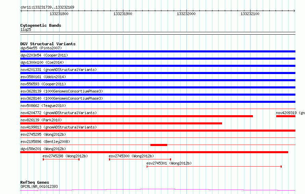The height and width of the screenshot is (194, 305).
Task: Click the Cytogenetic Bands track title
Action: pos(41,25)
